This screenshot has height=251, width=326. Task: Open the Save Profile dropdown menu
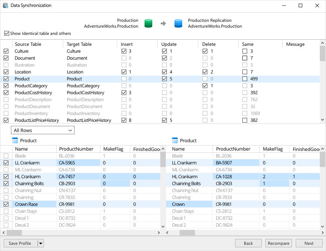click(40, 243)
